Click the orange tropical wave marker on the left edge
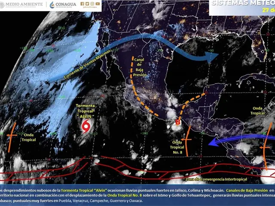This screenshot has width=275, height=206. 12,136
